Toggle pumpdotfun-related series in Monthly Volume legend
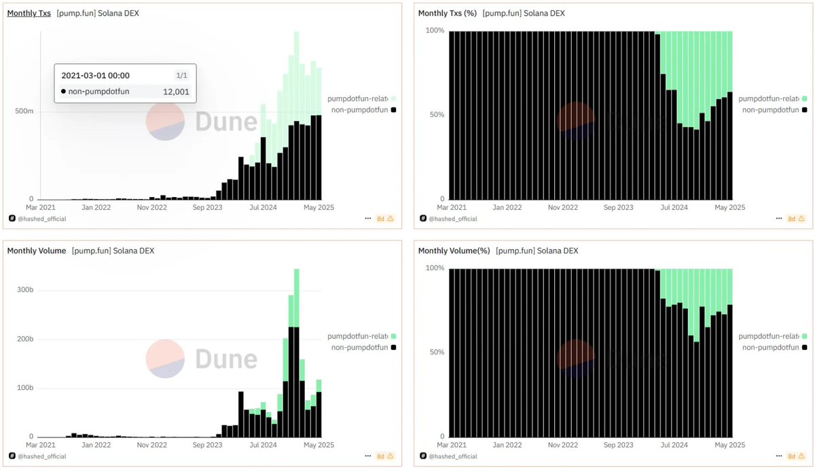 tap(361, 336)
